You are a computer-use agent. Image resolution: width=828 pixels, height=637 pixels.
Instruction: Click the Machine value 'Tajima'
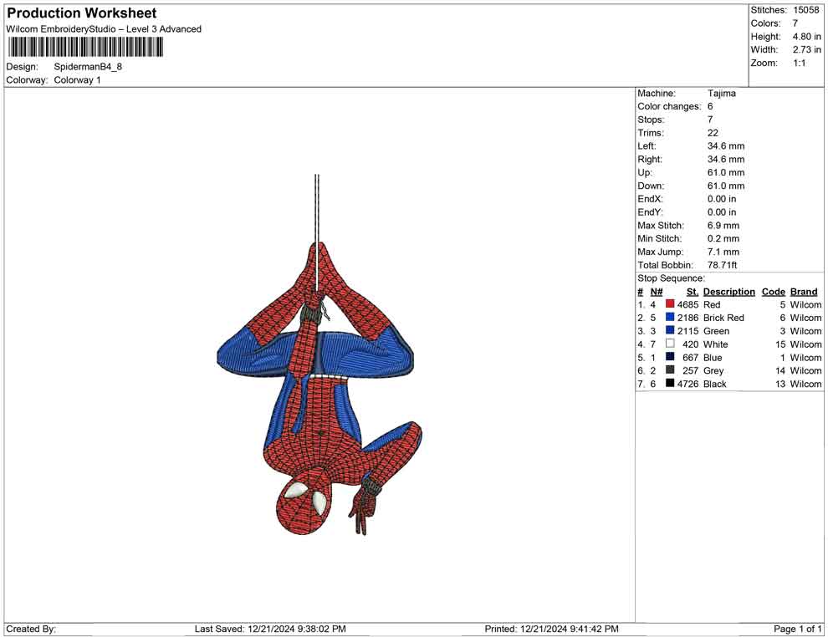pyautogui.click(x=721, y=94)
